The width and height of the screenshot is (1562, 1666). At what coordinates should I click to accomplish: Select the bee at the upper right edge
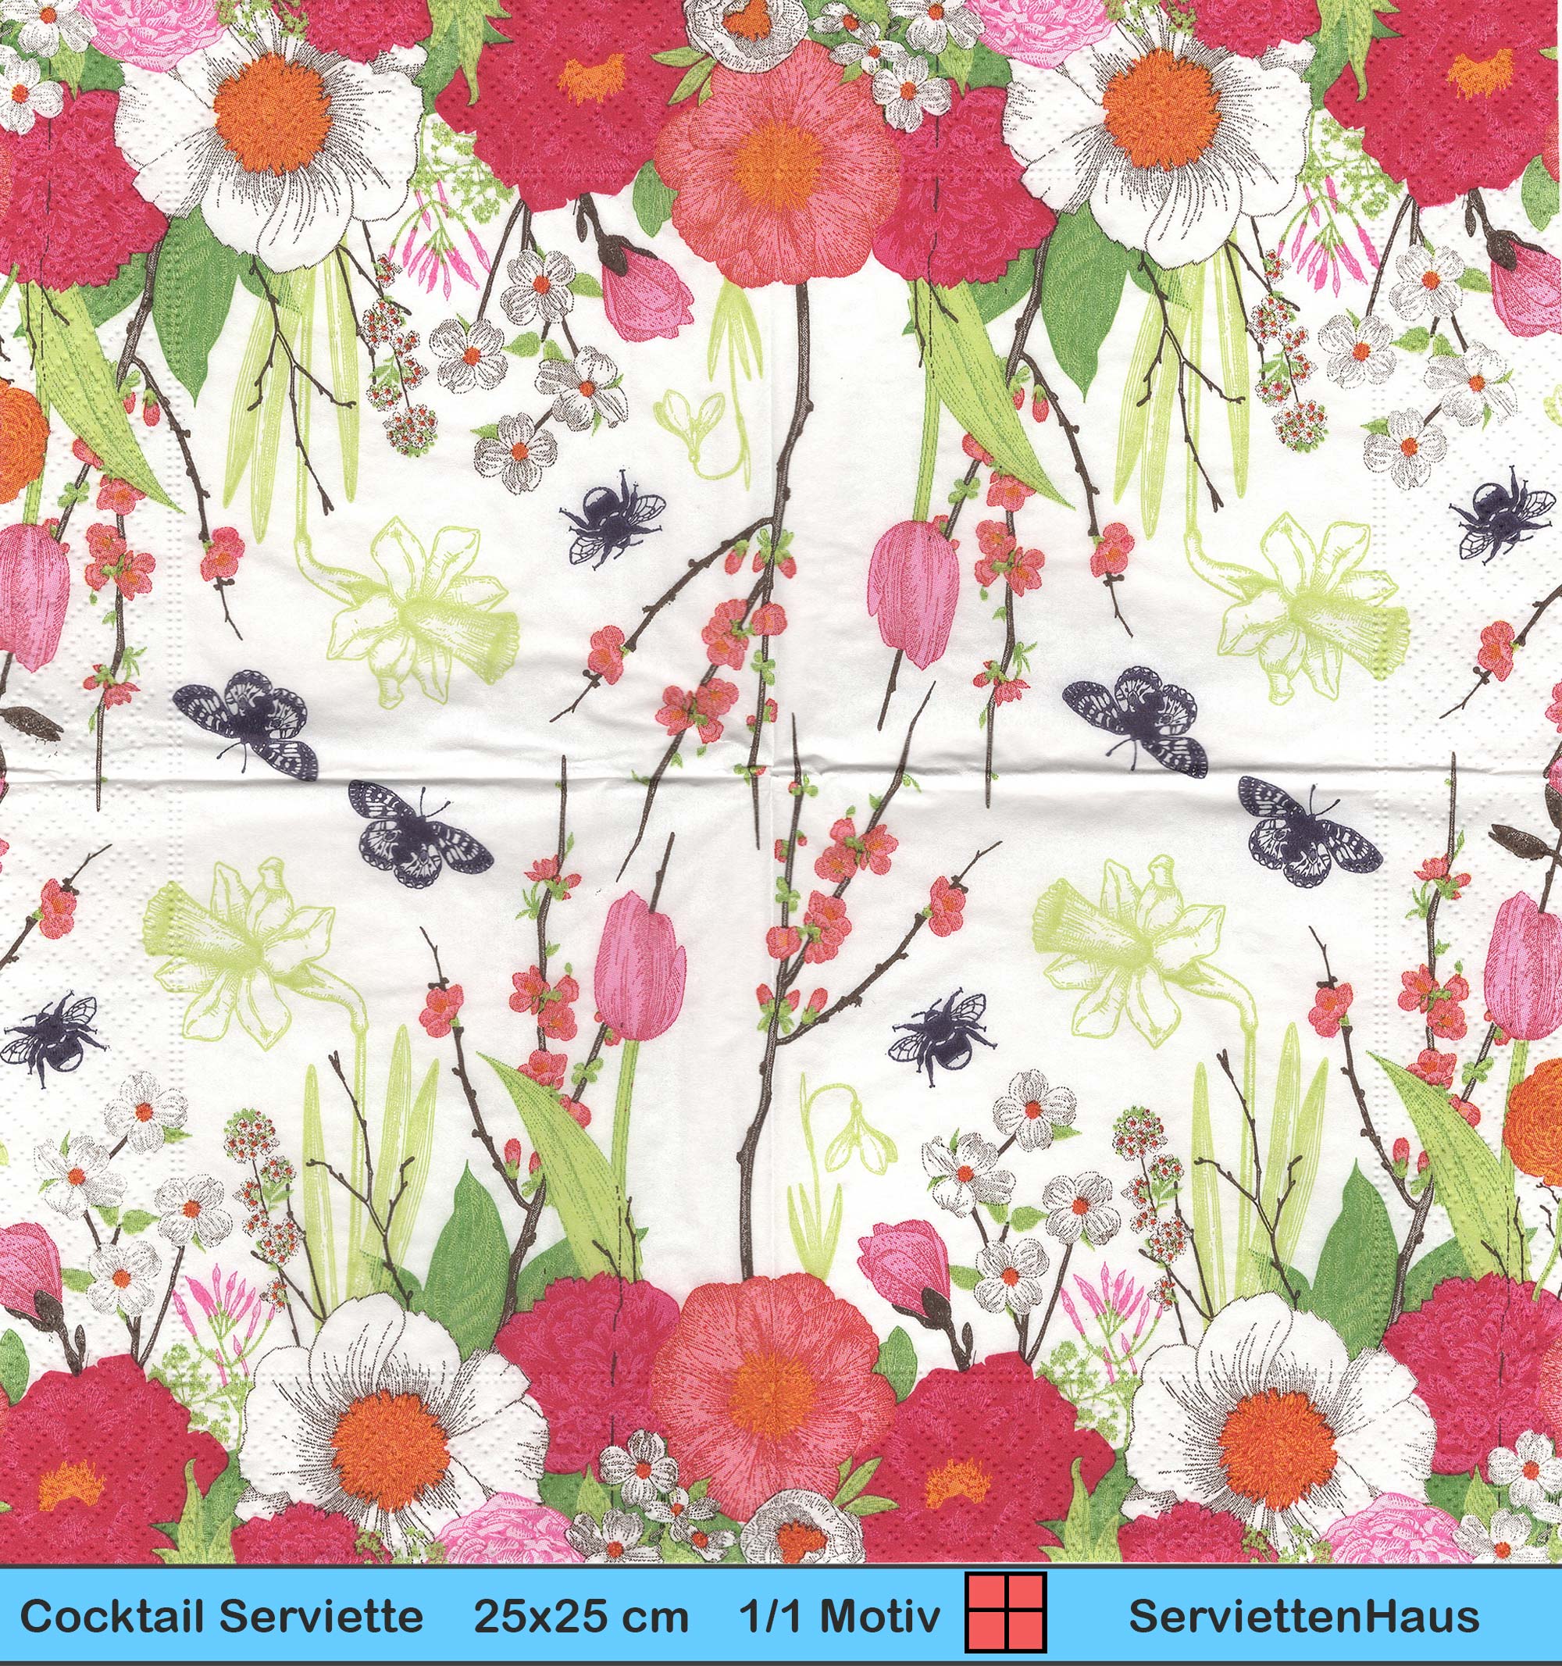pyautogui.click(x=1502, y=519)
